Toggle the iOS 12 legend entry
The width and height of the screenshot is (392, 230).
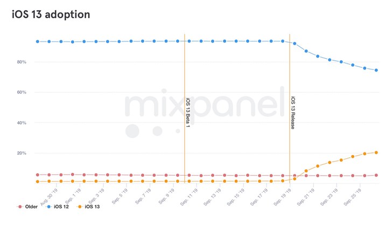coord(61,207)
